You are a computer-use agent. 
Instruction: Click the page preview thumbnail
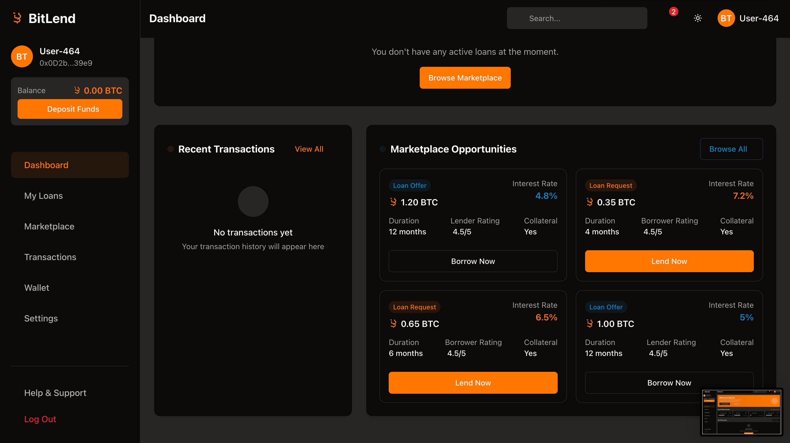click(741, 412)
